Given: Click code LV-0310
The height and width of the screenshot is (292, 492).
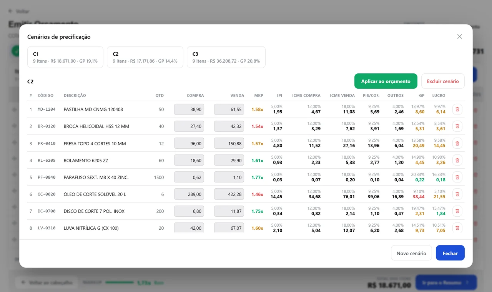Looking at the screenshot, I should [47, 228].
